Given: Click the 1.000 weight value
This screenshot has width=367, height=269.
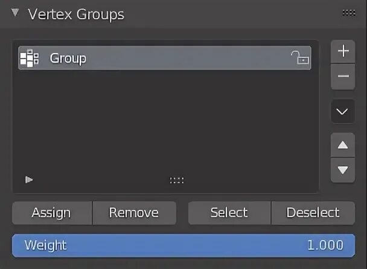Looking at the screenshot, I should pos(325,245).
